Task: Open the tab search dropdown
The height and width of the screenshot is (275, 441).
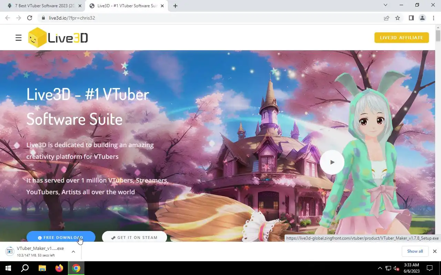Action: (x=386, y=5)
